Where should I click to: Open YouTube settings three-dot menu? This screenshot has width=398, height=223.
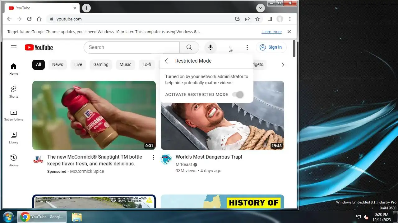click(x=247, y=47)
